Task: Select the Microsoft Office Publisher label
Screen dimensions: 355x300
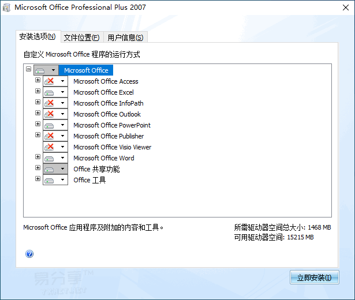Action: 109,136
